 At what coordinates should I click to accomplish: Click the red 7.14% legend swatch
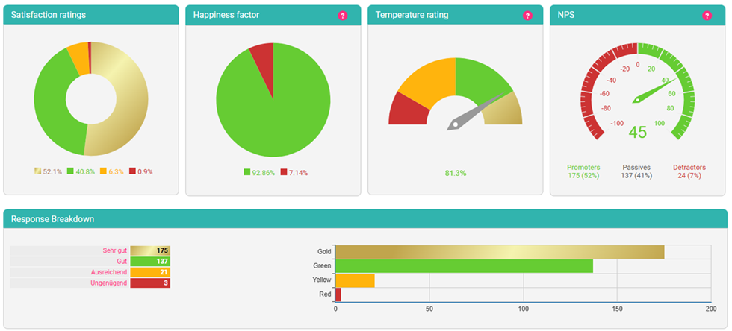coord(284,172)
